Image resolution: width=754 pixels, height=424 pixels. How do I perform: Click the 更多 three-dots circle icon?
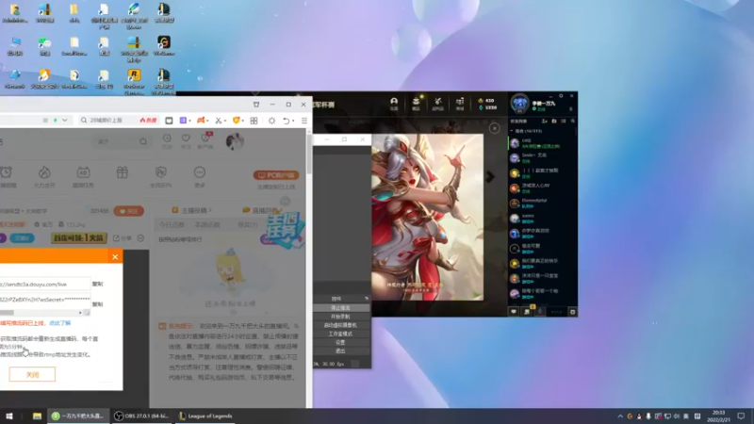(x=200, y=172)
